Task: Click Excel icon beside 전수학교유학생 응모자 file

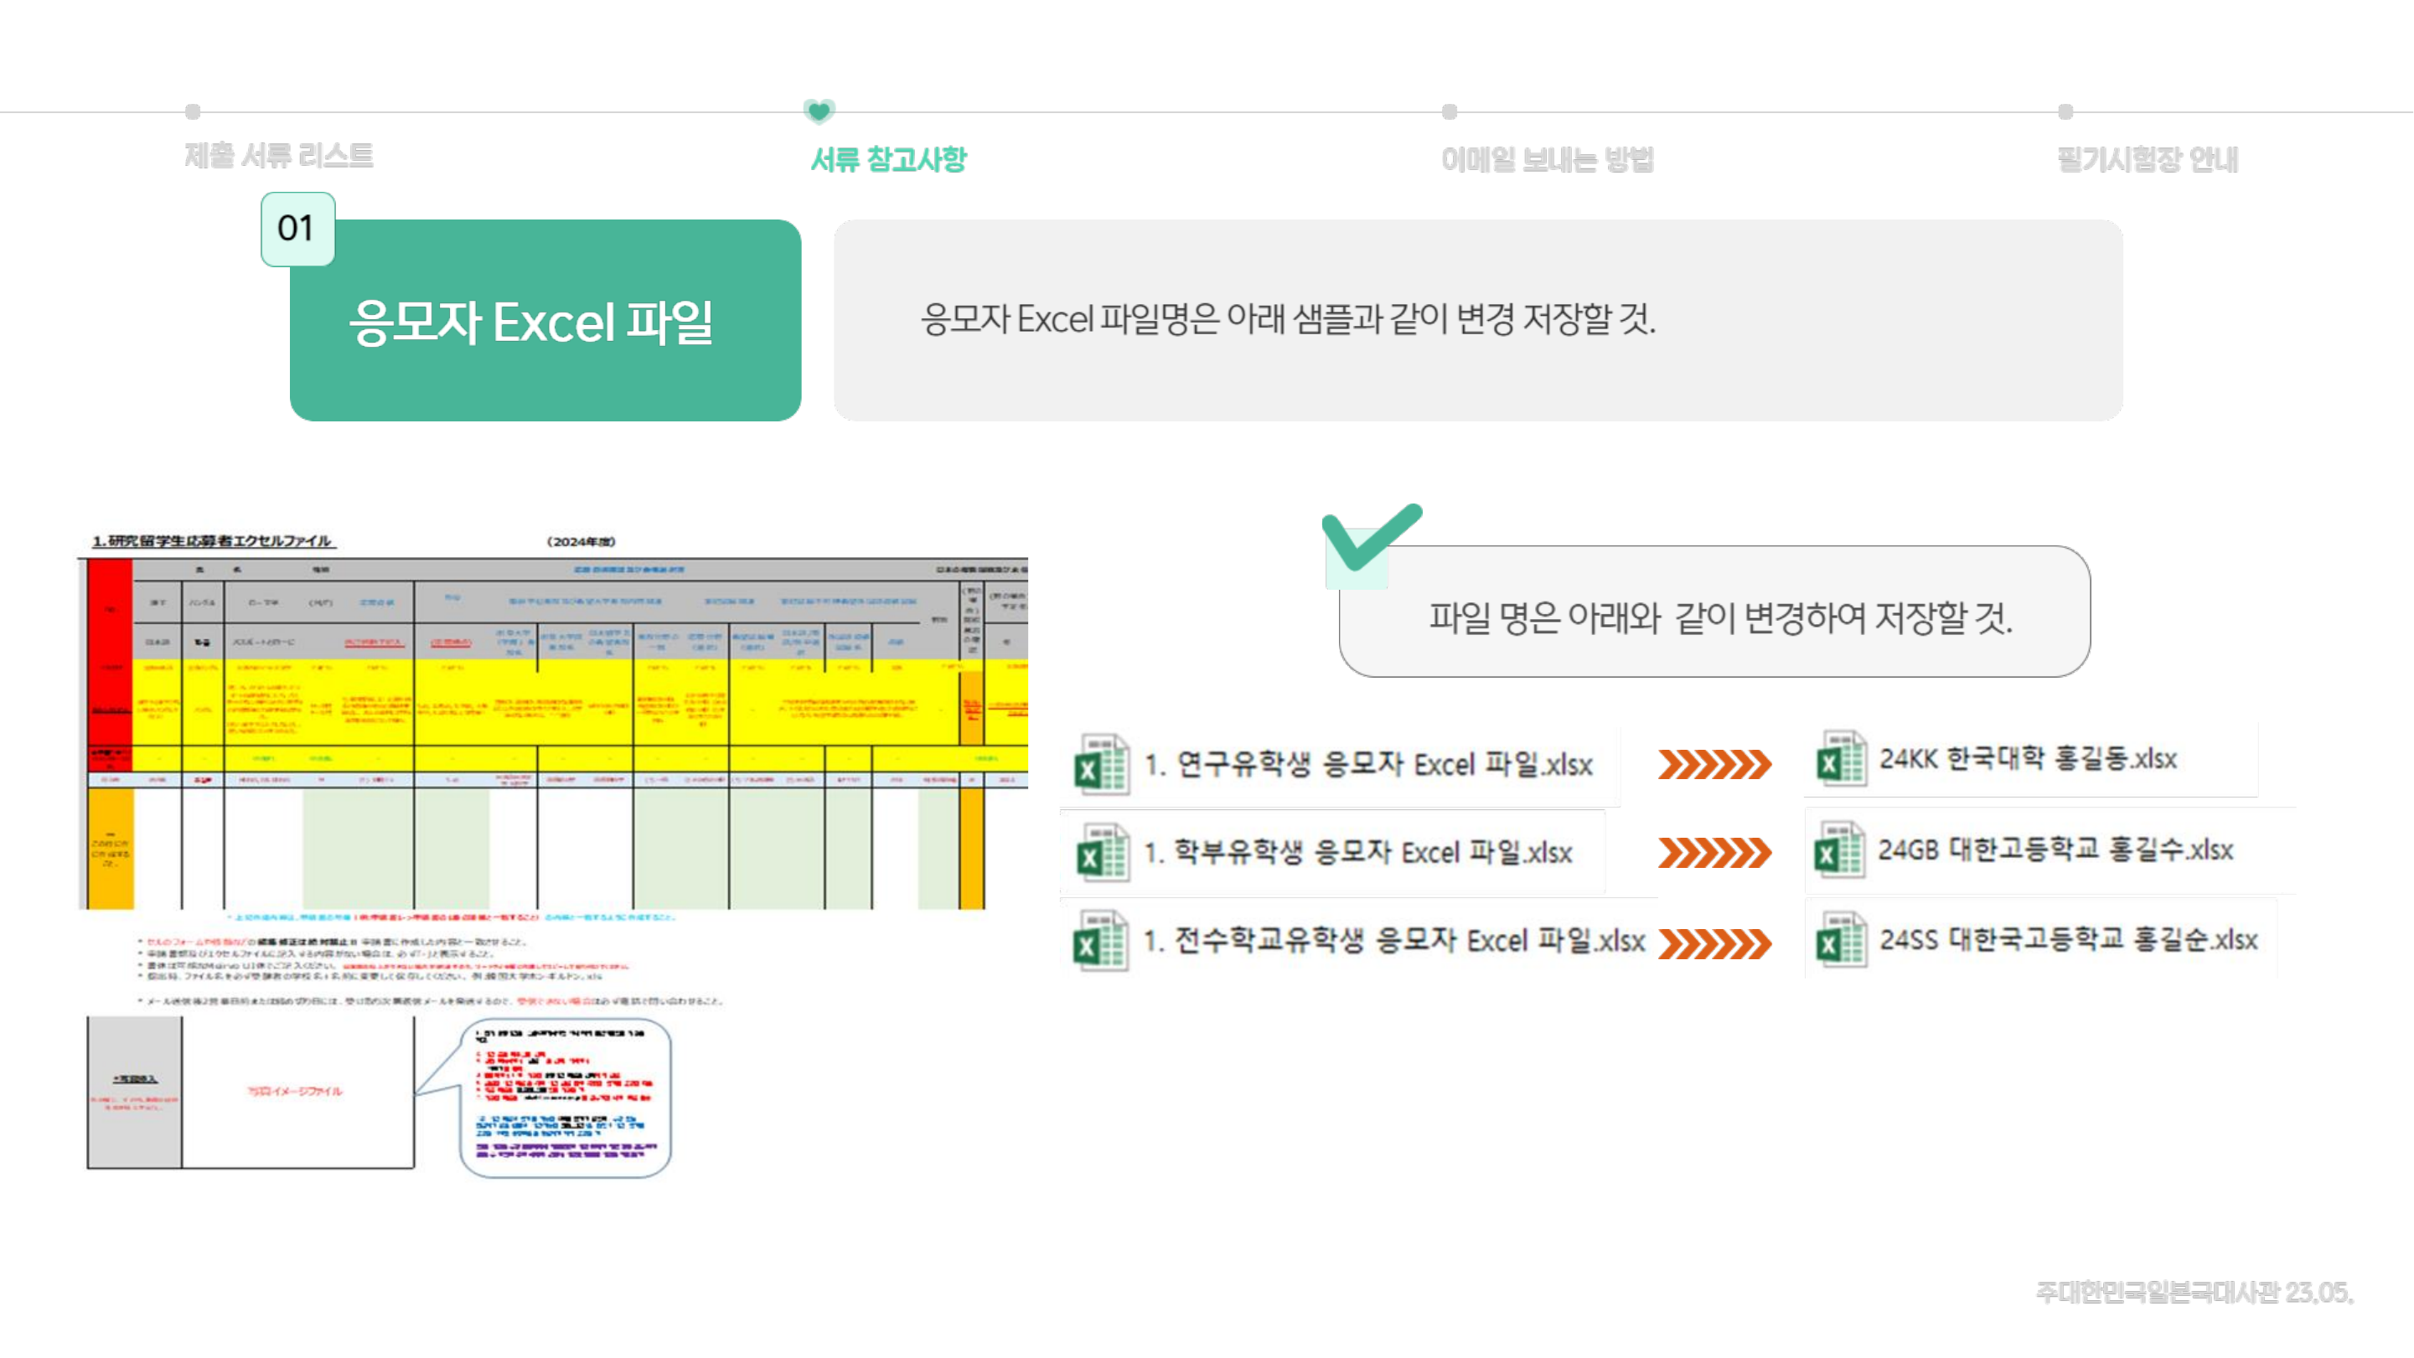Action: click(x=1101, y=941)
